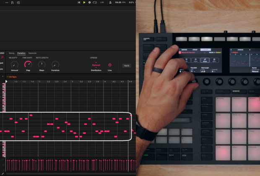Viewport: 260px width, 176px height.
Task: Switch to the Swing tab
Action: pyautogui.click(x=12, y=53)
